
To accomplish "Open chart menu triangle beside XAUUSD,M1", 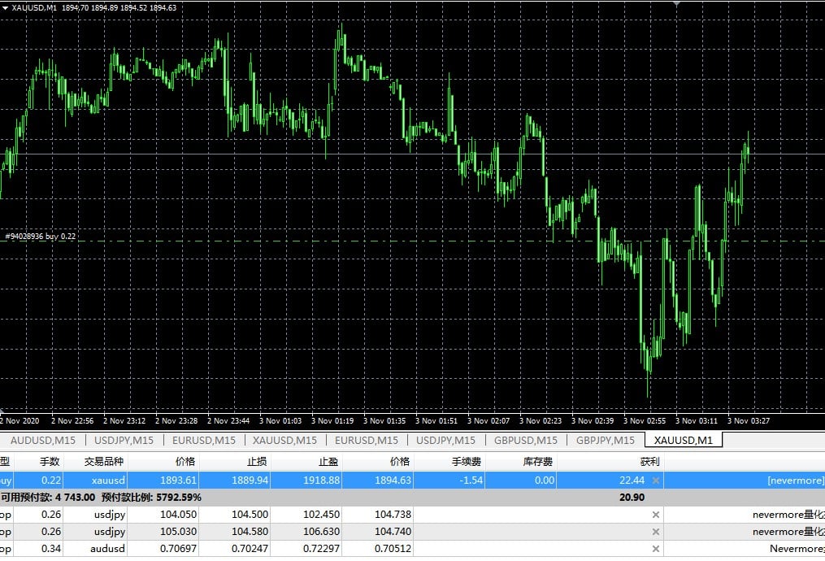I will point(5,8).
